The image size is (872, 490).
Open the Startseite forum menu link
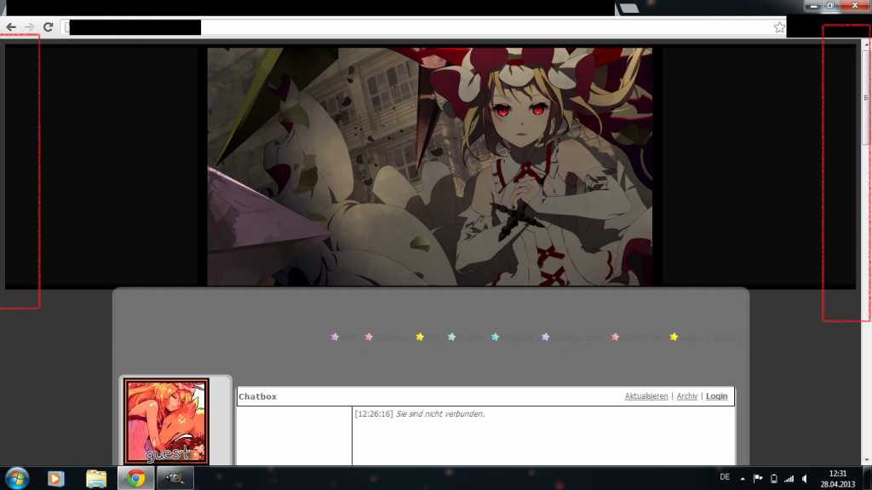pyautogui.click(x=390, y=338)
